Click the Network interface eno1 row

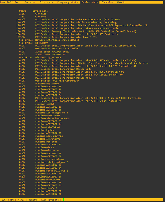(57, 40)
